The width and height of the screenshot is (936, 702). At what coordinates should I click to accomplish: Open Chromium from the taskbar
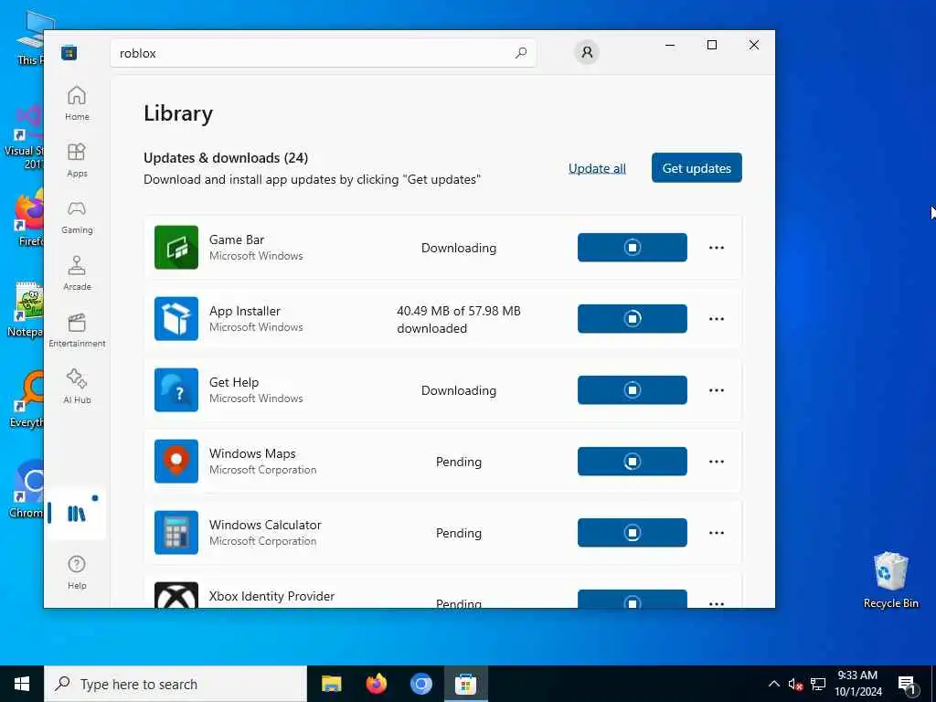point(420,684)
